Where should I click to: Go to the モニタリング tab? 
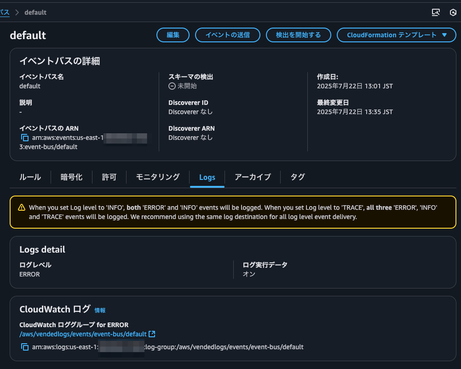tap(158, 177)
